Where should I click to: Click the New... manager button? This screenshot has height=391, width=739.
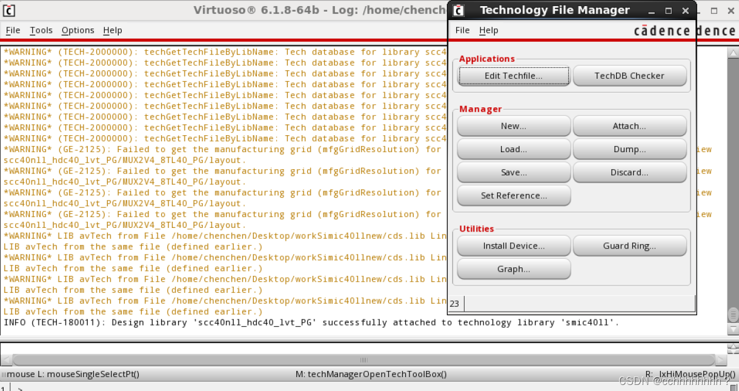tap(513, 126)
